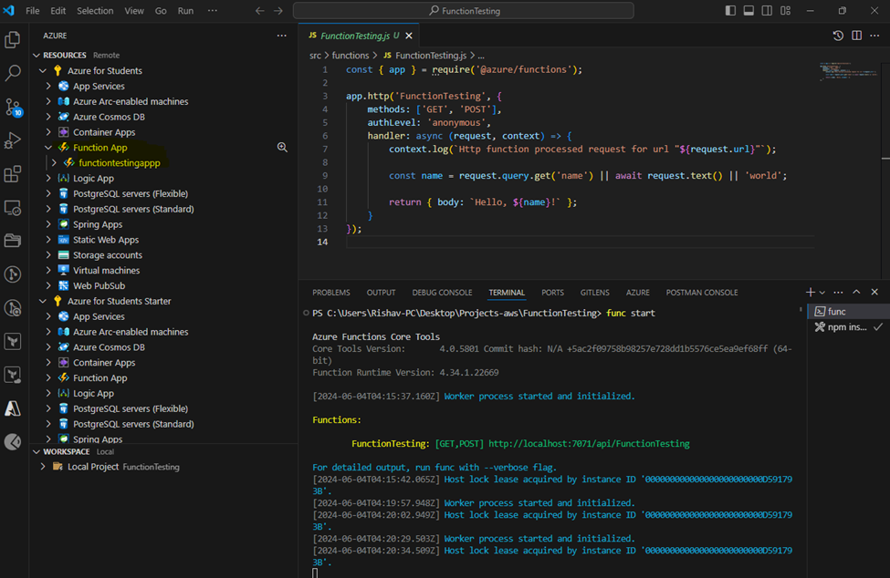Switch to the OUTPUT panel tab

coord(381,293)
